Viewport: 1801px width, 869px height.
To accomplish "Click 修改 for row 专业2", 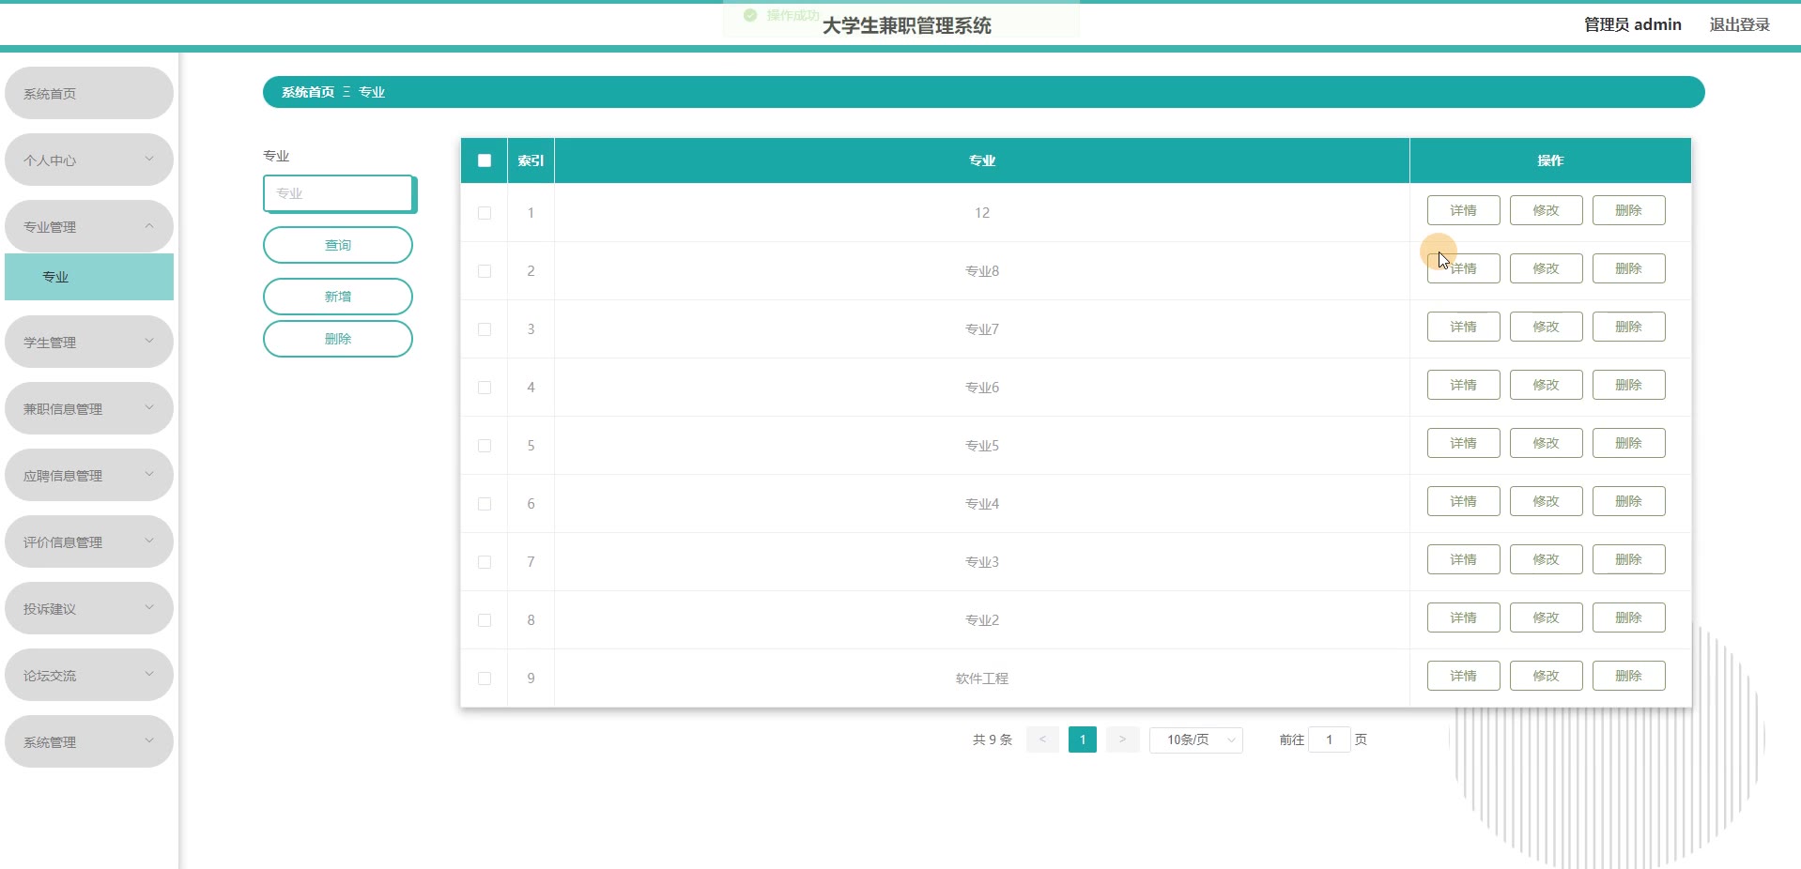I will pos(1547,617).
